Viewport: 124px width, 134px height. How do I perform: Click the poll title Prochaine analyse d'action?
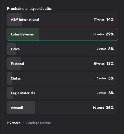pyautogui.click(x=30, y=9)
